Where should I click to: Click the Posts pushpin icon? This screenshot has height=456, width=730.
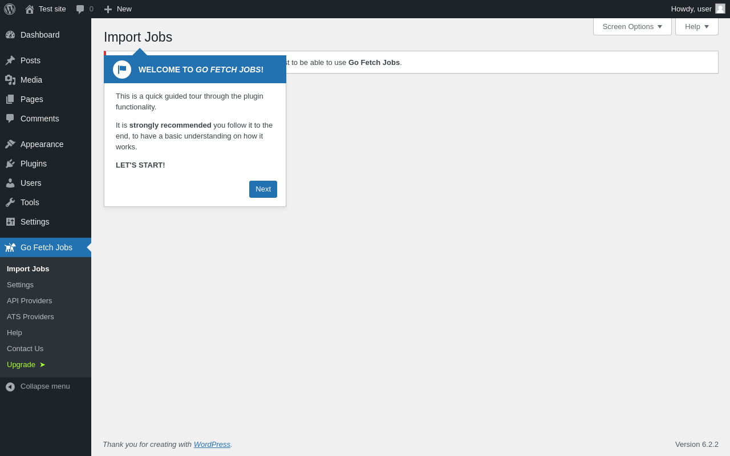coord(10,60)
